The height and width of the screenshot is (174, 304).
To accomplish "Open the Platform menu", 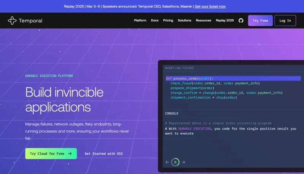I will (140, 21).
